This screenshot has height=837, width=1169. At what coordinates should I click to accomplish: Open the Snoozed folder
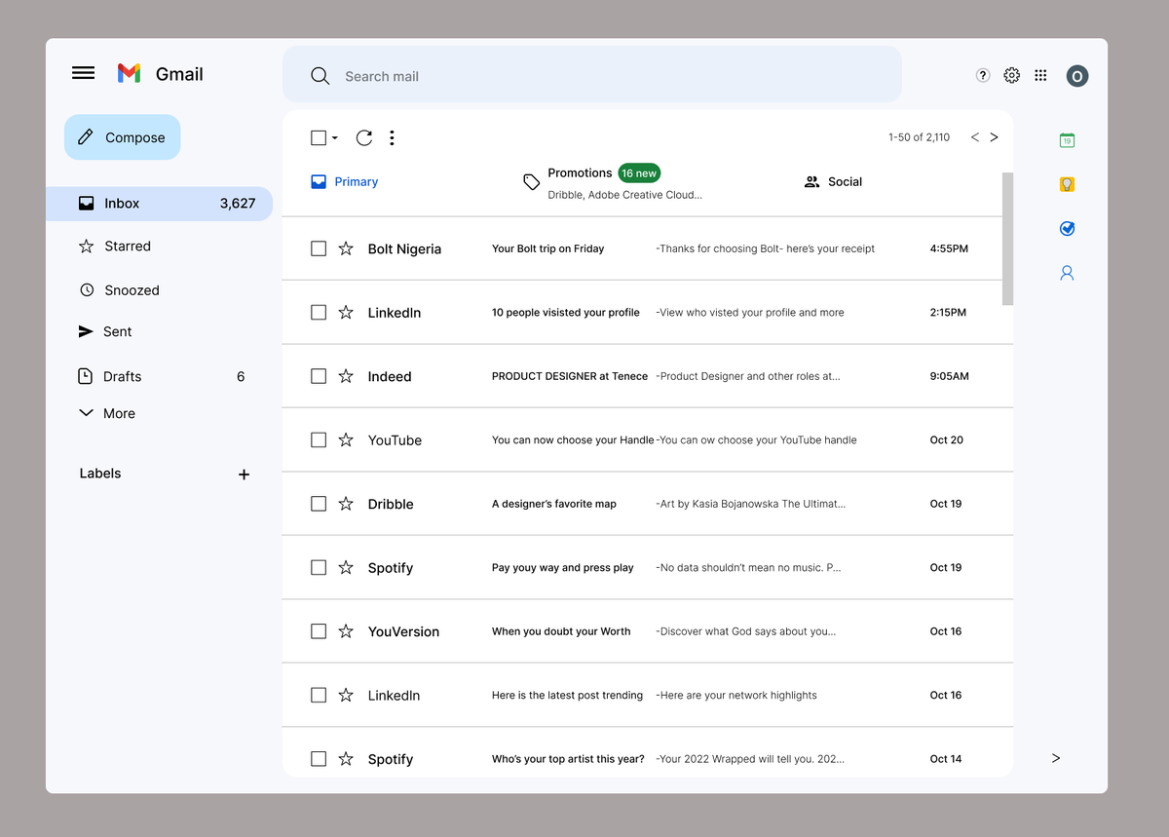pos(119,290)
